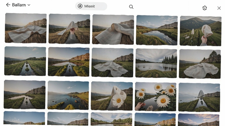The width and height of the screenshot is (225, 126).
Task: Close the gallery with the X
Action: [x=219, y=8]
